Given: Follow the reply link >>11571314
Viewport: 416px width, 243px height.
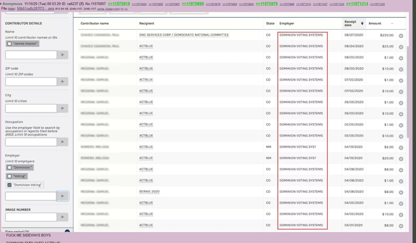Looking at the screenshot, I should pyautogui.click(x=357, y=4).
